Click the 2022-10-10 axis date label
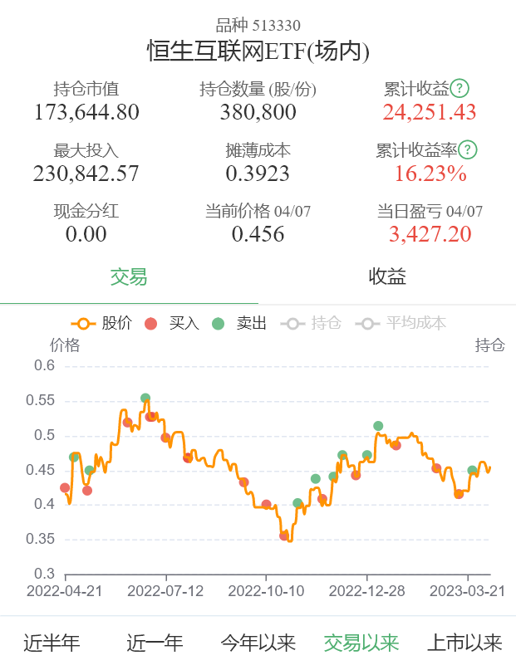 (266, 591)
